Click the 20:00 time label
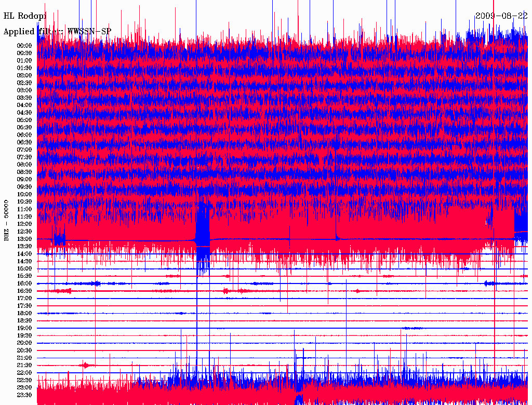The height and width of the screenshot is (405, 532). [24, 343]
